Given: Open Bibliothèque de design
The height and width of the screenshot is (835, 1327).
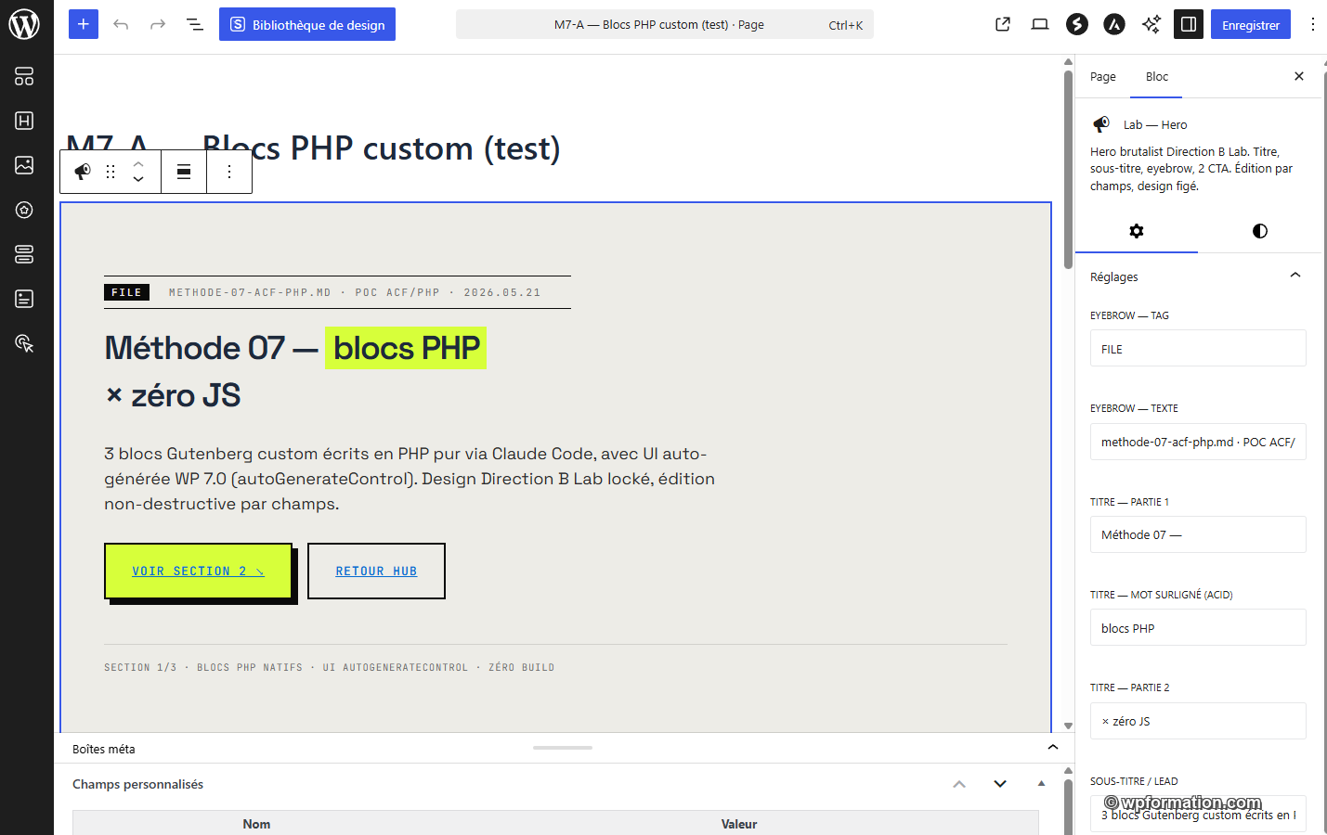Looking at the screenshot, I should (x=307, y=24).
